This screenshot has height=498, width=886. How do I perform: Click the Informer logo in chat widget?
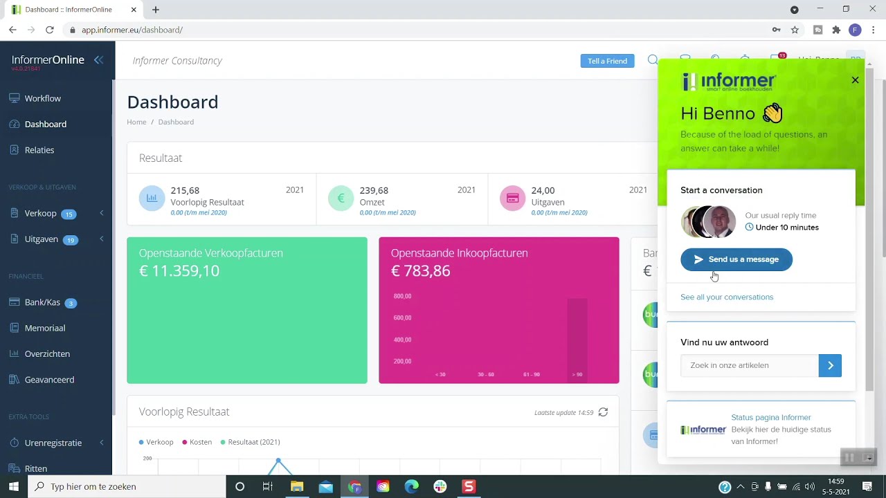729,82
